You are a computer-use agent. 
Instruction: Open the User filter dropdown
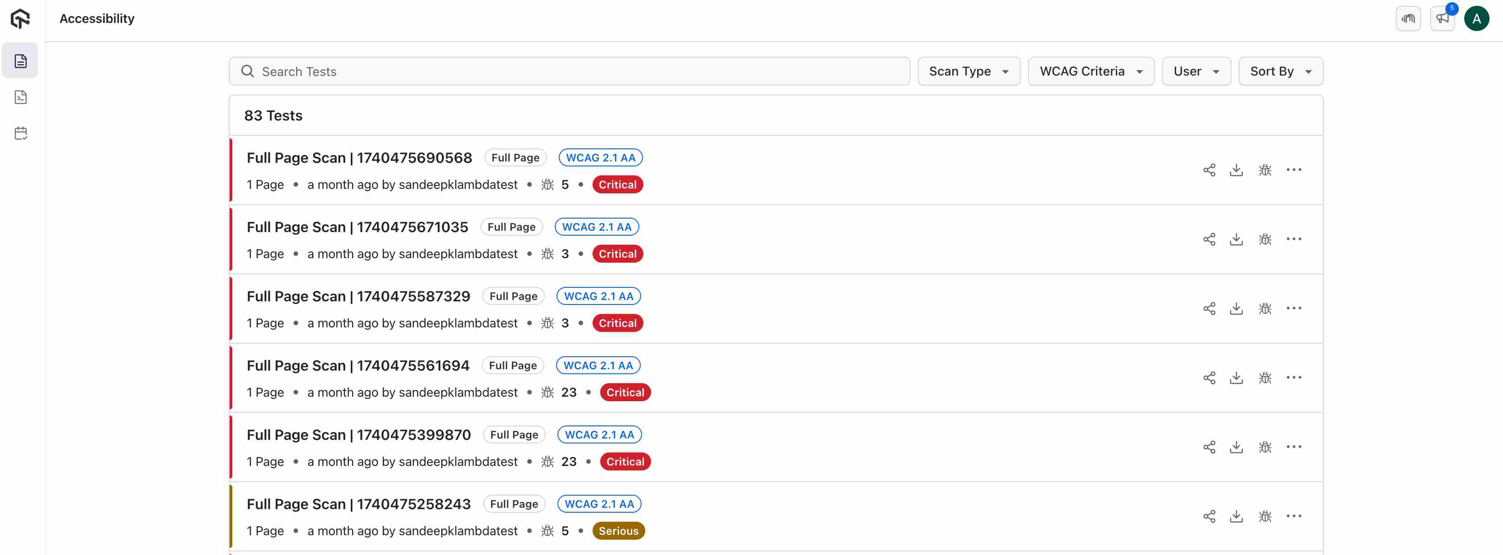click(x=1195, y=72)
